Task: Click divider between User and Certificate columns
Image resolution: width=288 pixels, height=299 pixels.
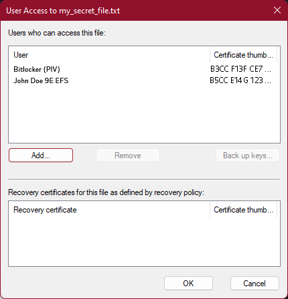Action: (210, 55)
